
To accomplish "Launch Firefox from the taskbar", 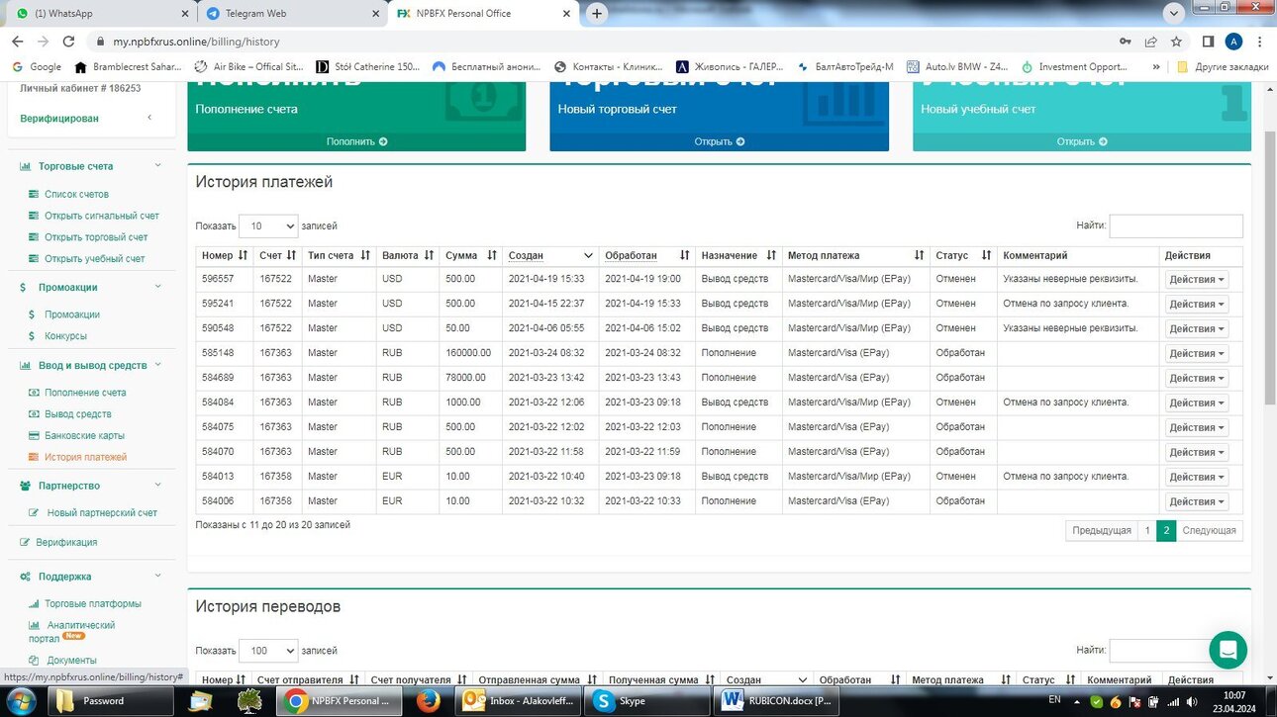I will (x=428, y=701).
